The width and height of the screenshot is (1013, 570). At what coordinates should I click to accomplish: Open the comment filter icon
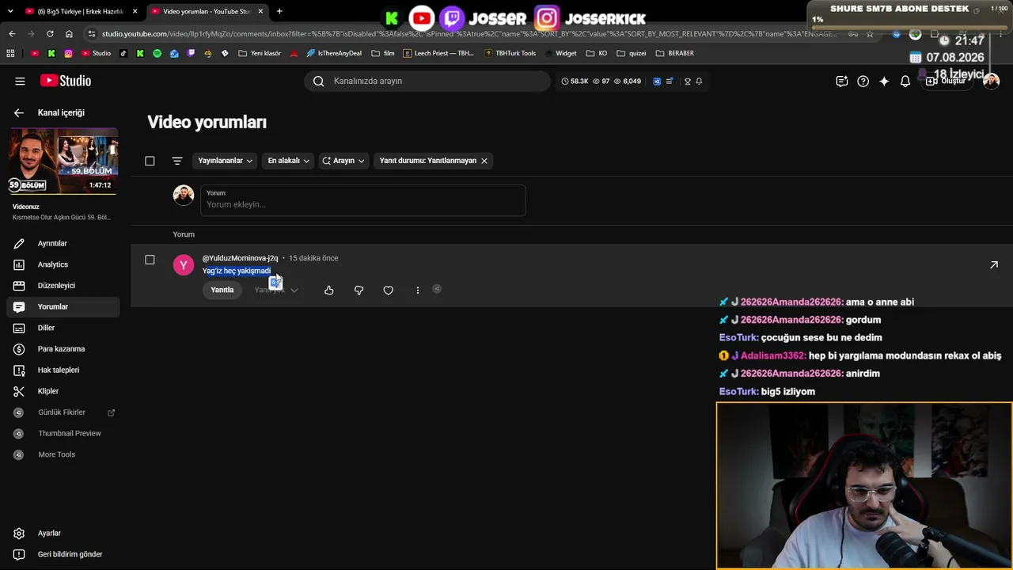pos(177,161)
